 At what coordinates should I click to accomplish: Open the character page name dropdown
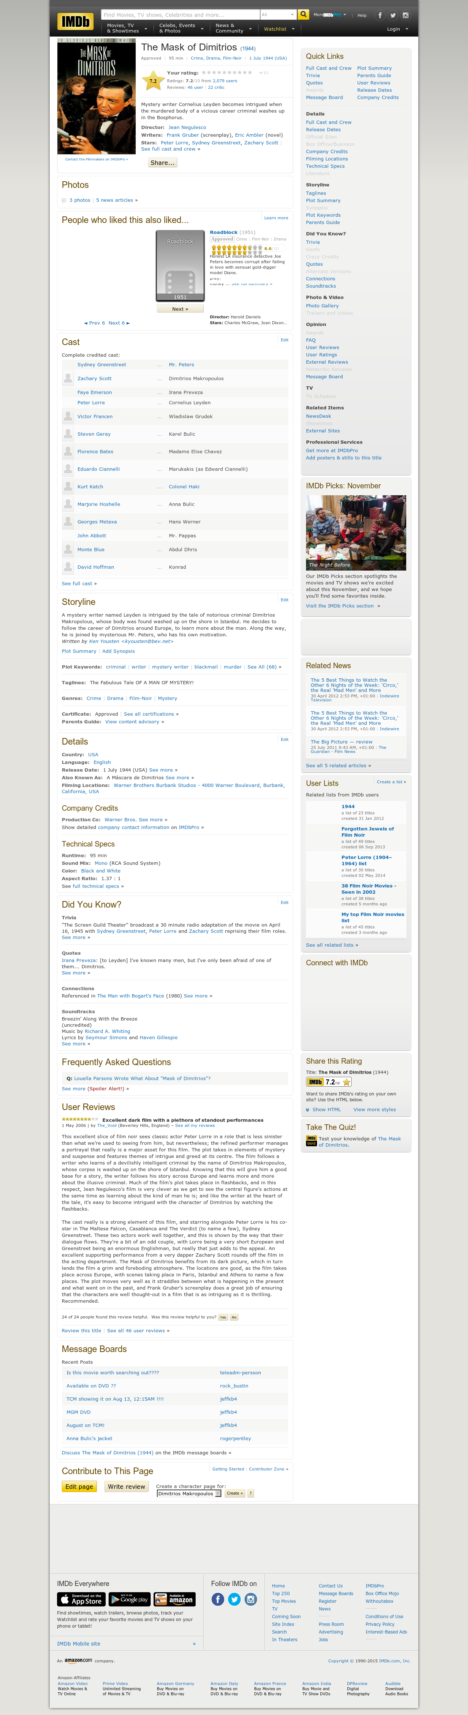188,1493
